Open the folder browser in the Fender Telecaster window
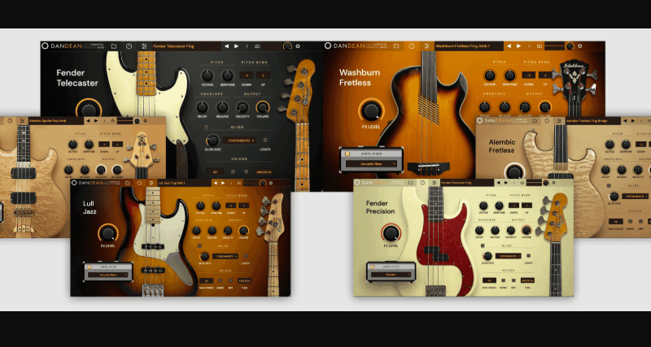Viewport: 651px width, 347px height. point(114,46)
